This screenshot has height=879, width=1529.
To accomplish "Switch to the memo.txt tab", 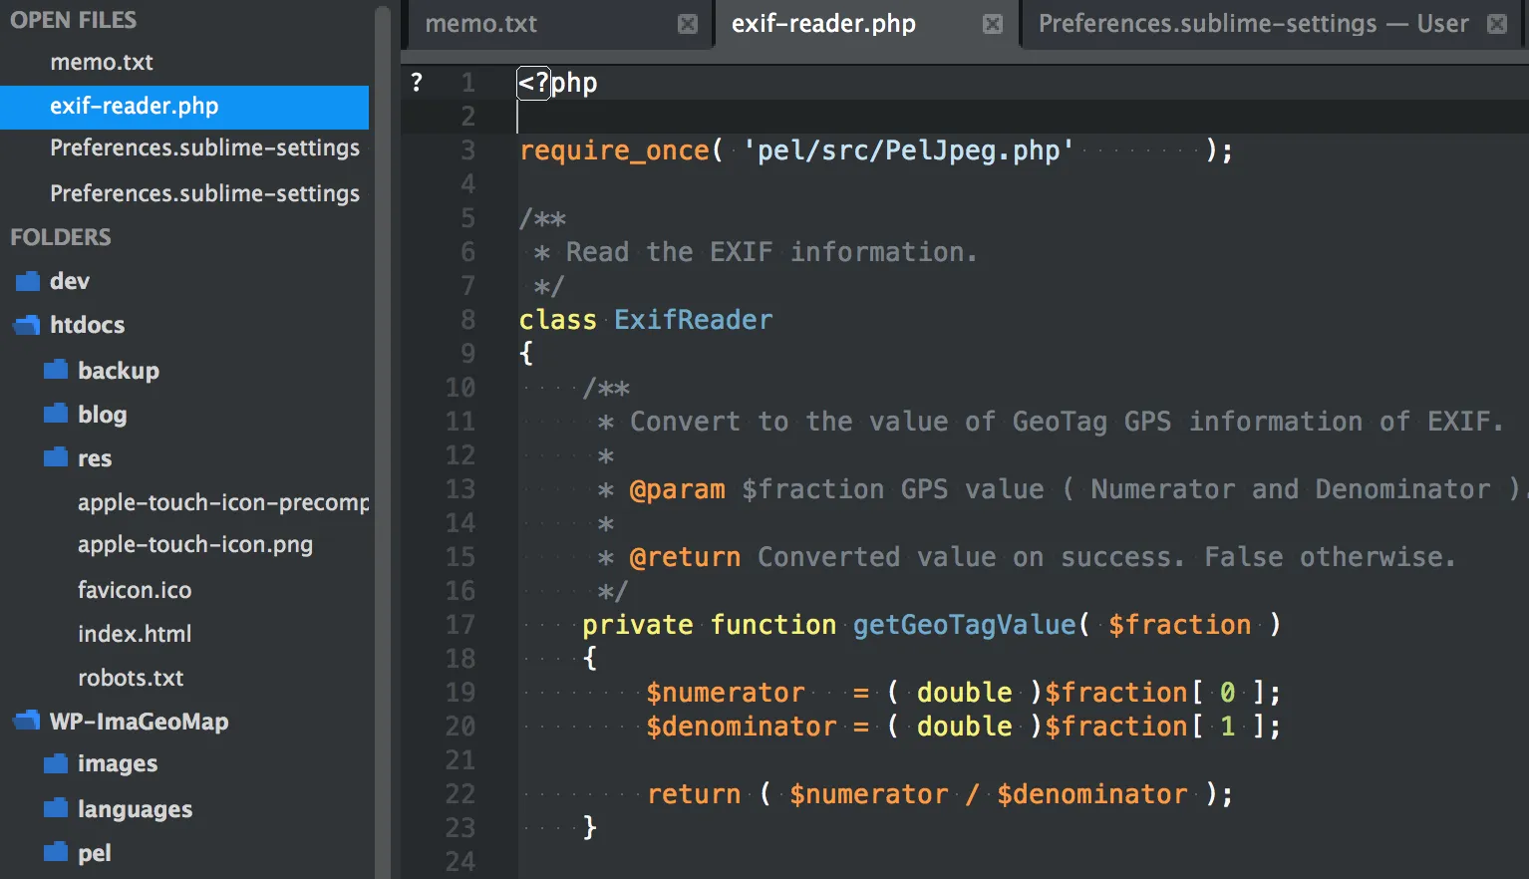I will [x=481, y=24].
